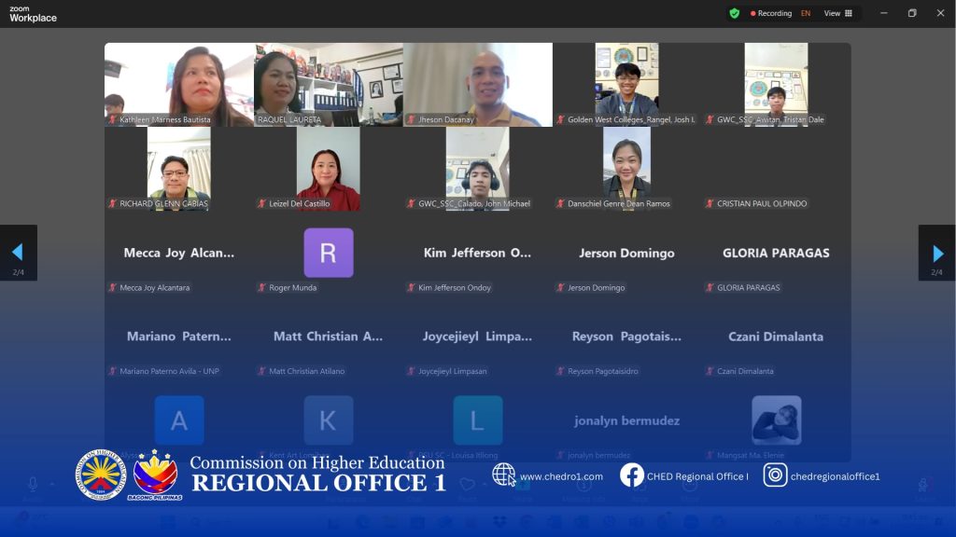Select Leizel Del Castillo's video tile
Image resolution: width=956 pixels, height=537 pixels.
(x=329, y=169)
